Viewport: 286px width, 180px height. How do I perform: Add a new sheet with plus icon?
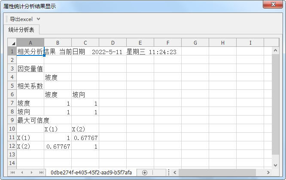pyautogui.click(x=145, y=172)
